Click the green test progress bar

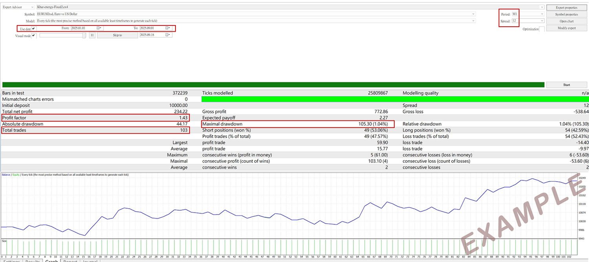[273, 85]
